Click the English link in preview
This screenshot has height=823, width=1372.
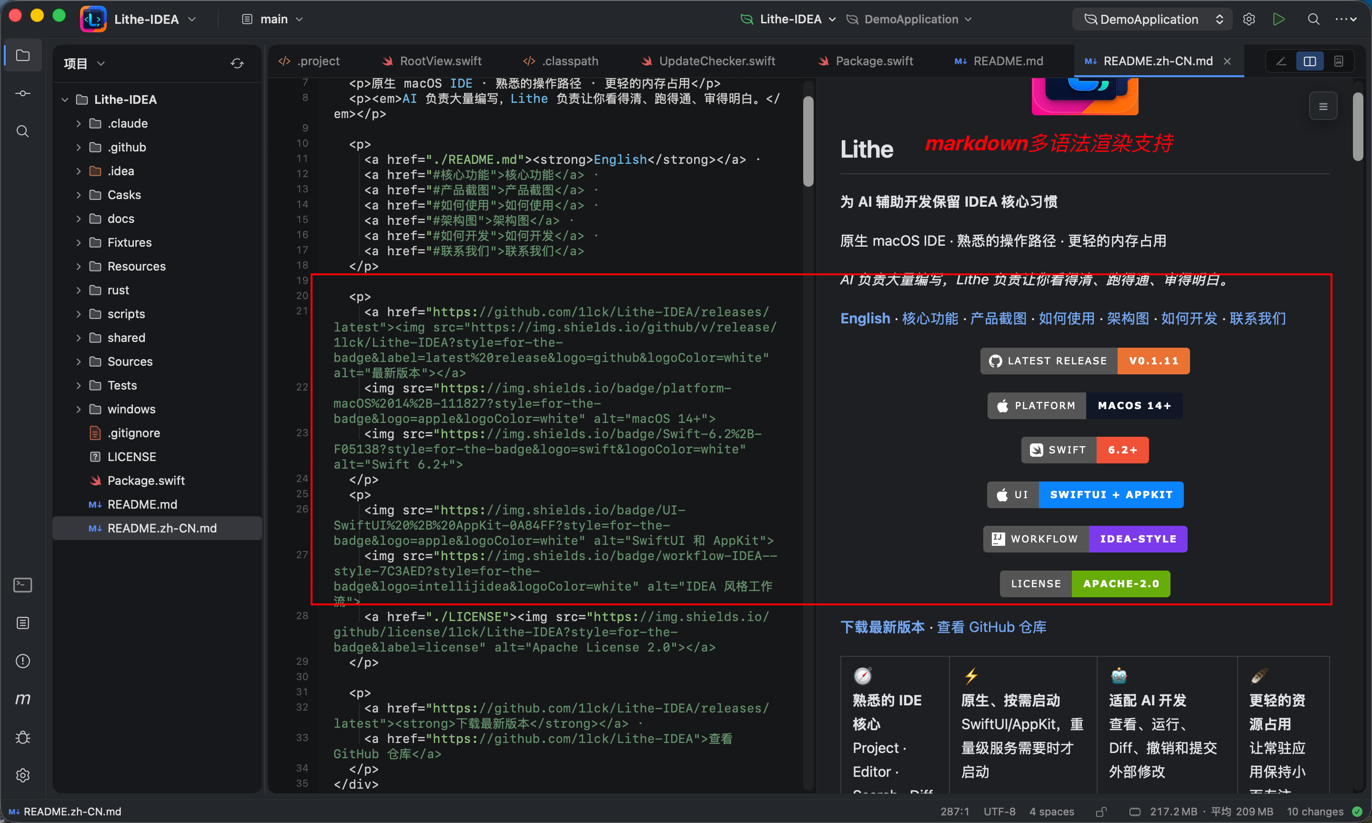click(865, 318)
